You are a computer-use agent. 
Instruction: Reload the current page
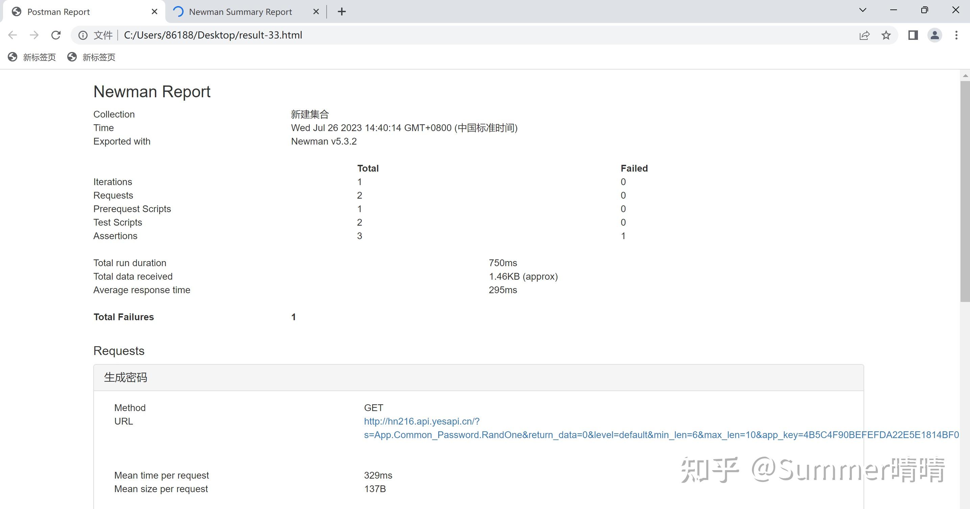tap(56, 34)
